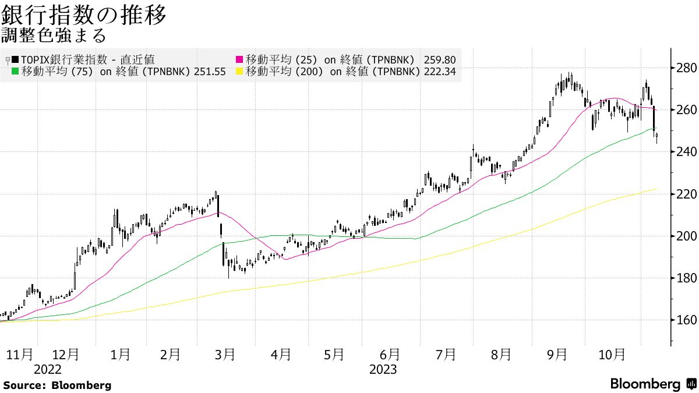Click the pin icon at the start of the legend
This screenshot has height=393, width=699.
8,59
